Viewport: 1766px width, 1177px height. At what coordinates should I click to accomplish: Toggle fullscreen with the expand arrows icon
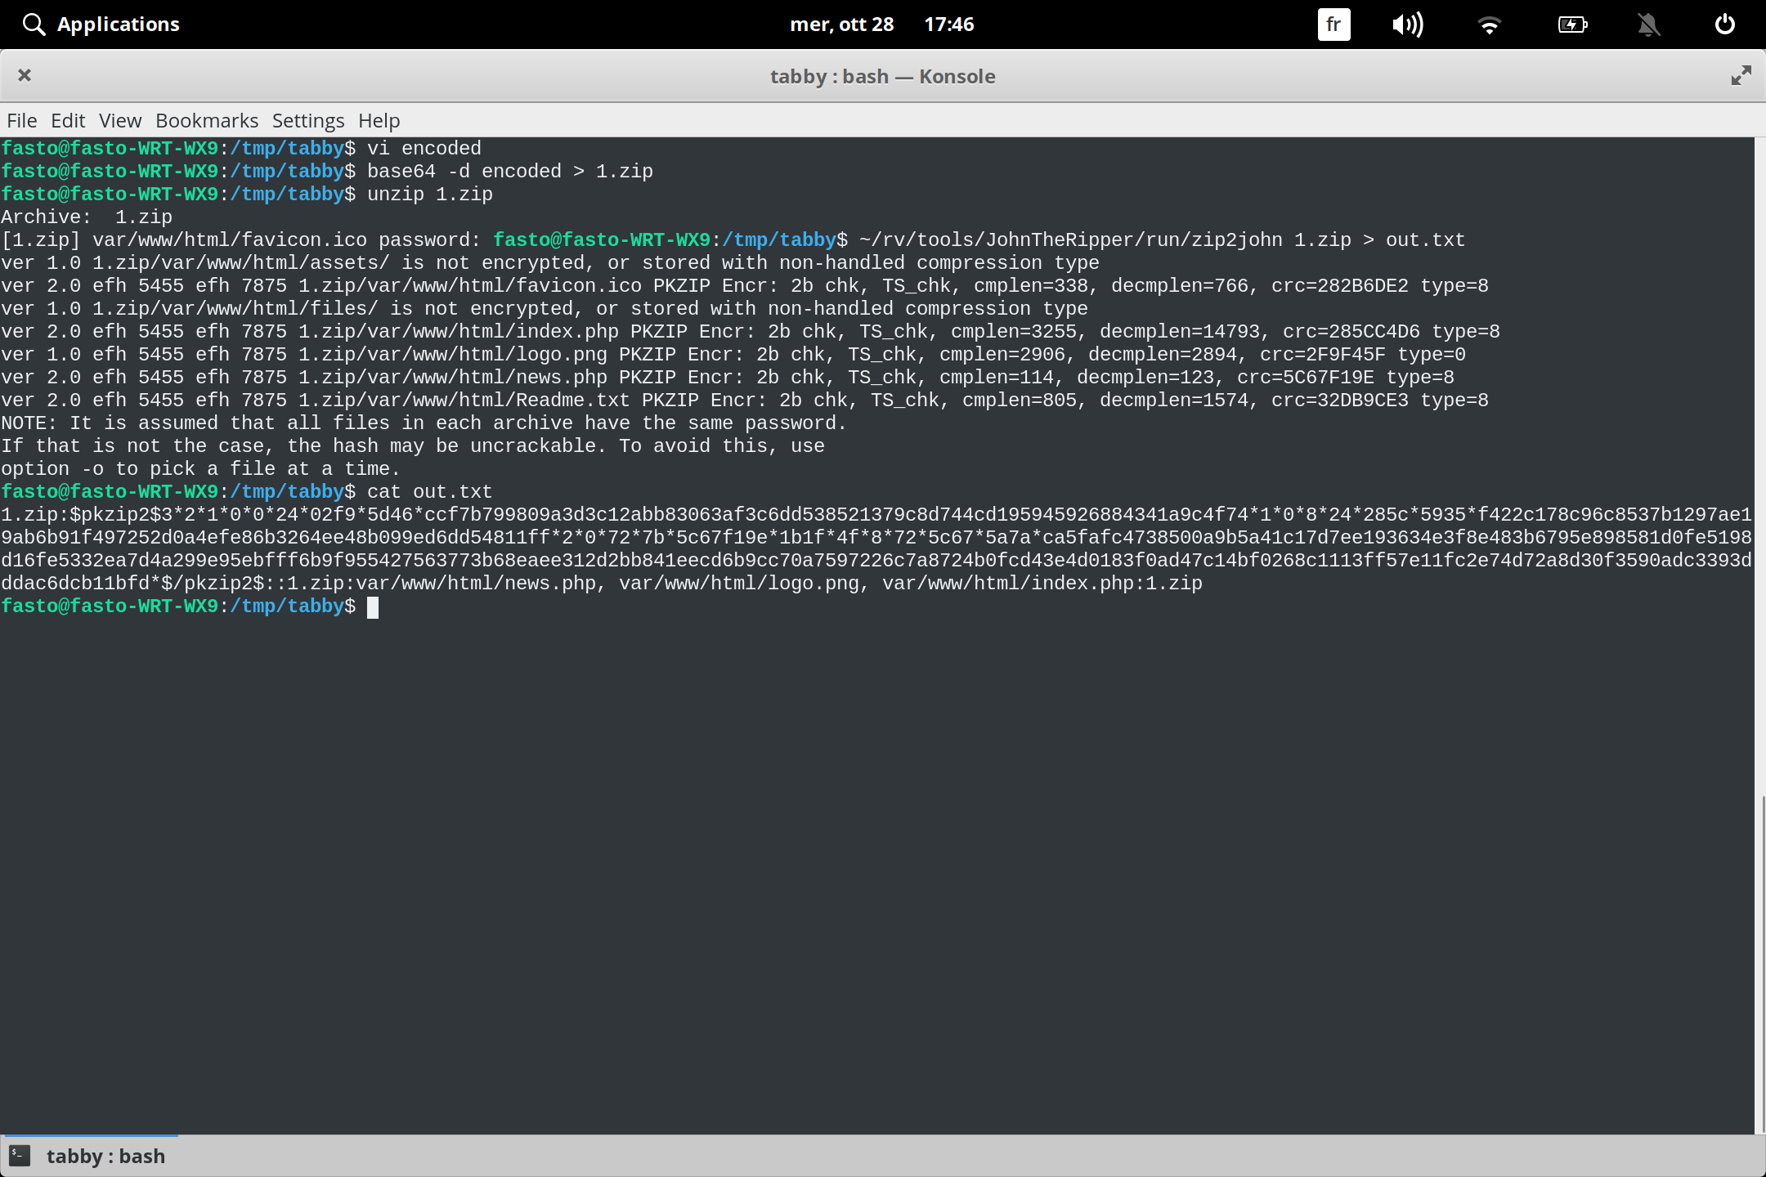(1741, 75)
